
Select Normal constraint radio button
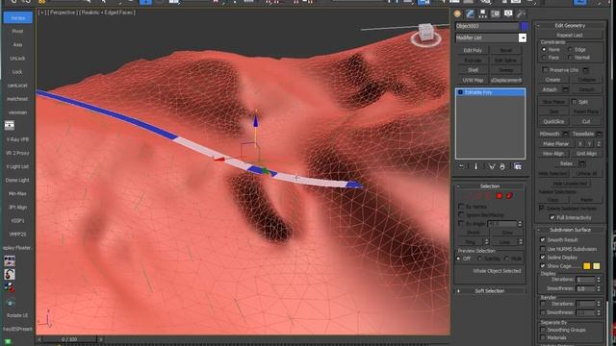point(570,58)
